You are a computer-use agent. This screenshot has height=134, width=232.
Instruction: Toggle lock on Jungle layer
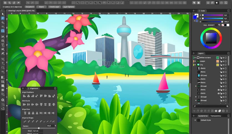point(221,61)
